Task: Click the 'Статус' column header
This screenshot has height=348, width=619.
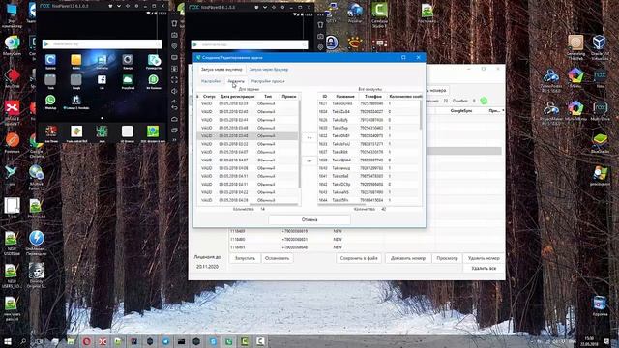Action: [209, 97]
